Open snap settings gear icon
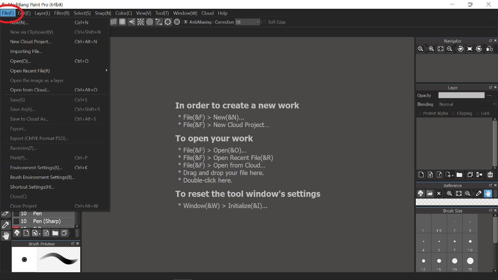The height and width of the screenshot is (280, 498). (177, 22)
